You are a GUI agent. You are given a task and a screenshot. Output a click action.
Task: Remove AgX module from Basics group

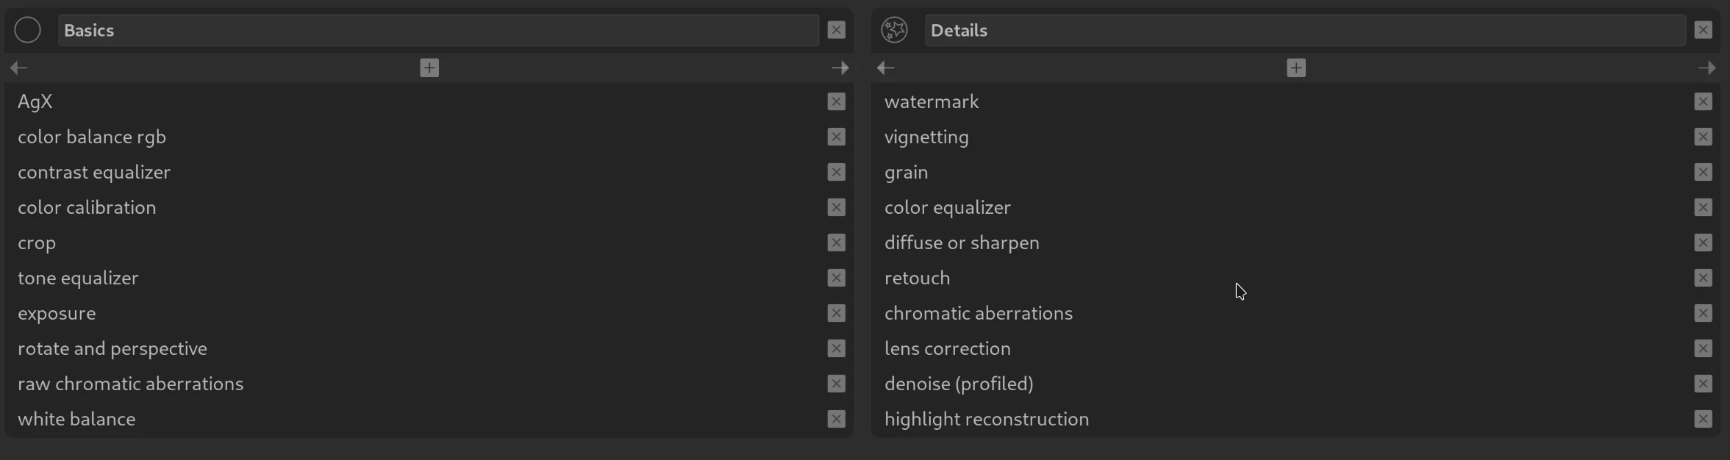(x=836, y=101)
